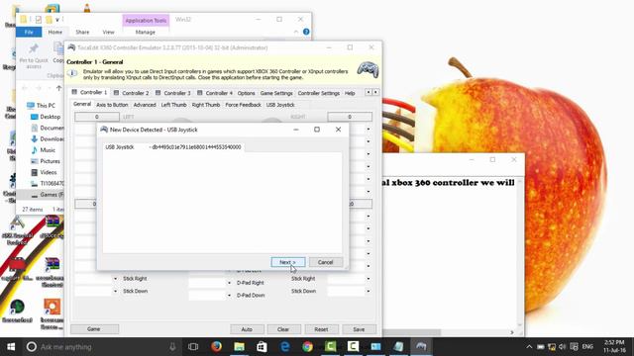Viewport: 634px width, 356px height.
Task: Show hidden tray icons chevron
Action: click(529, 347)
